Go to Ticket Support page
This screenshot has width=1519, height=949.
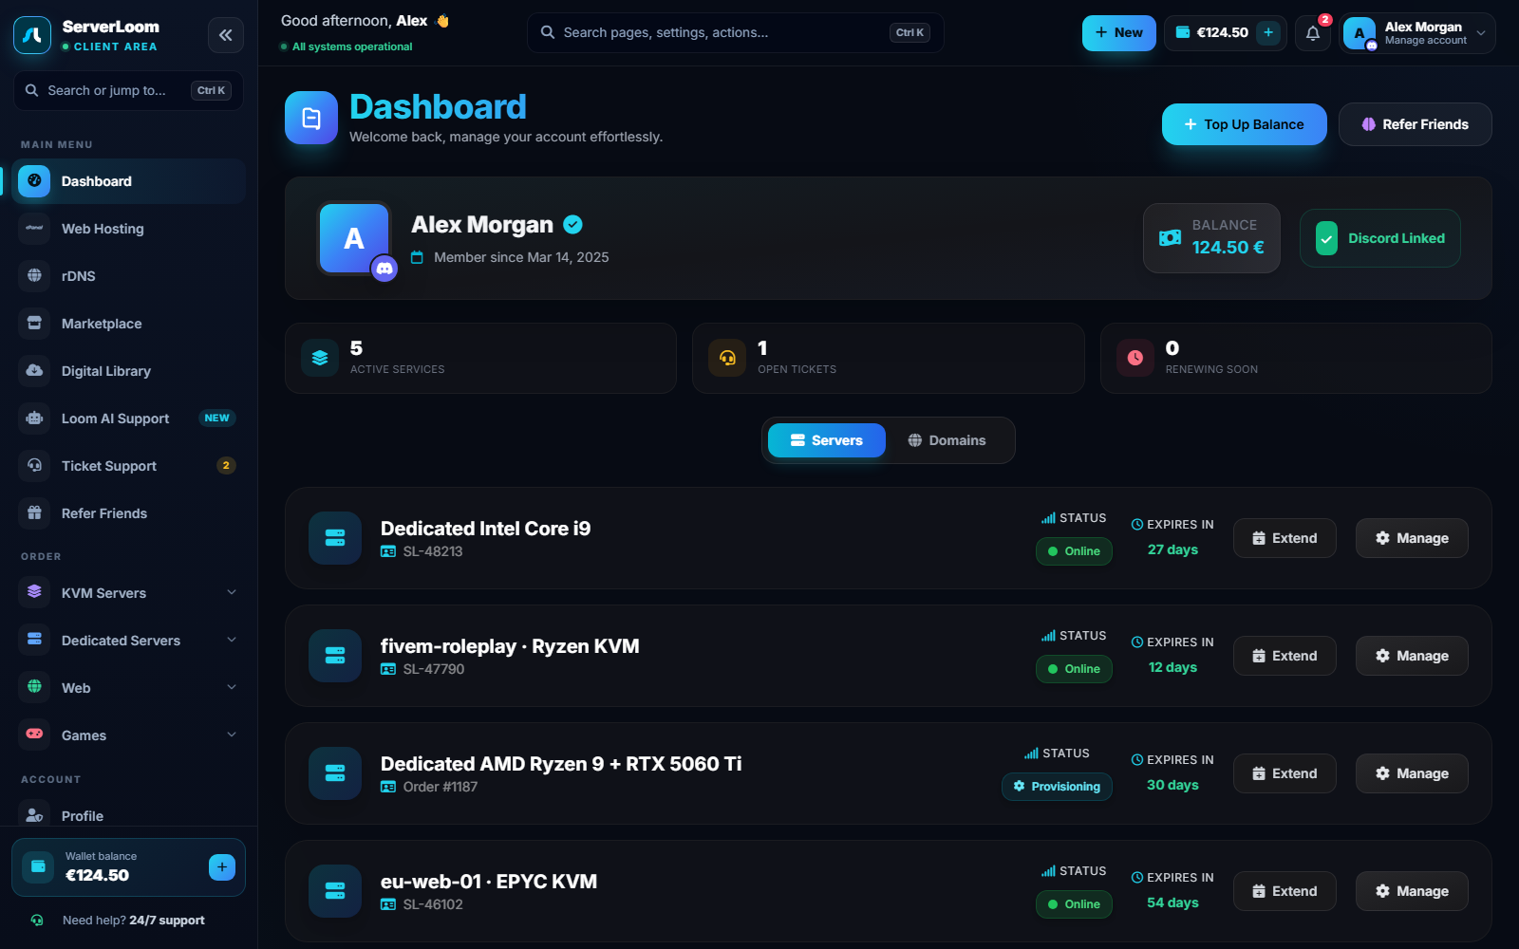(129, 466)
